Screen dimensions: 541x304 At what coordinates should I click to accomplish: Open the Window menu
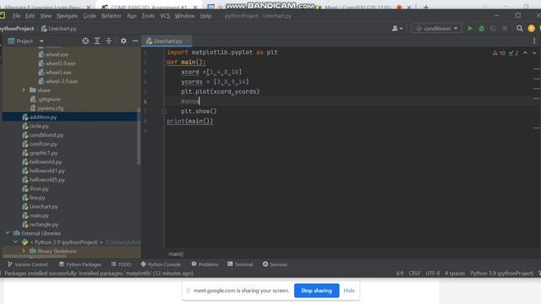pyautogui.click(x=184, y=16)
